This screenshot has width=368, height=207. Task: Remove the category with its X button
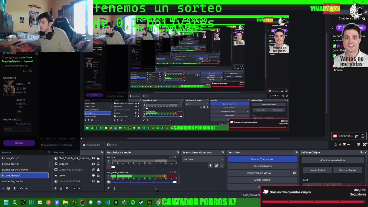(28, 83)
